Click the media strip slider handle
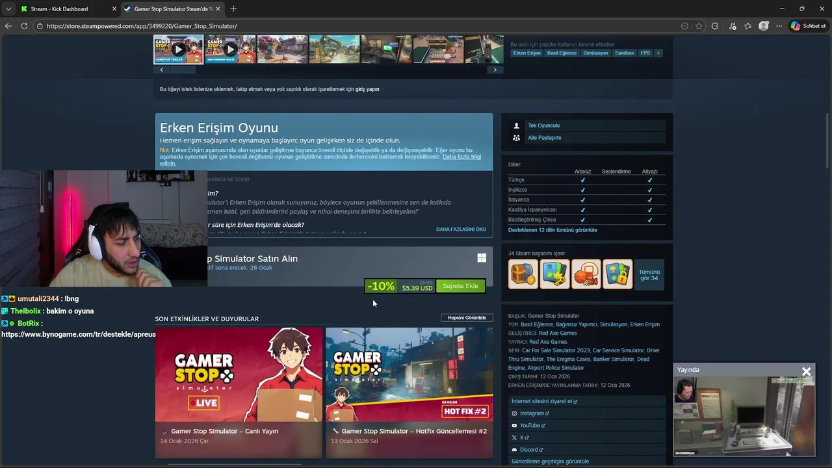832x468 pixels. [x=183, y=70]
